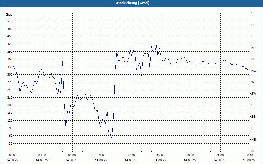Screen dimensions: 263x164
Task: Pick the 150 label on the y-axis
Action: (x=10, y=113)
